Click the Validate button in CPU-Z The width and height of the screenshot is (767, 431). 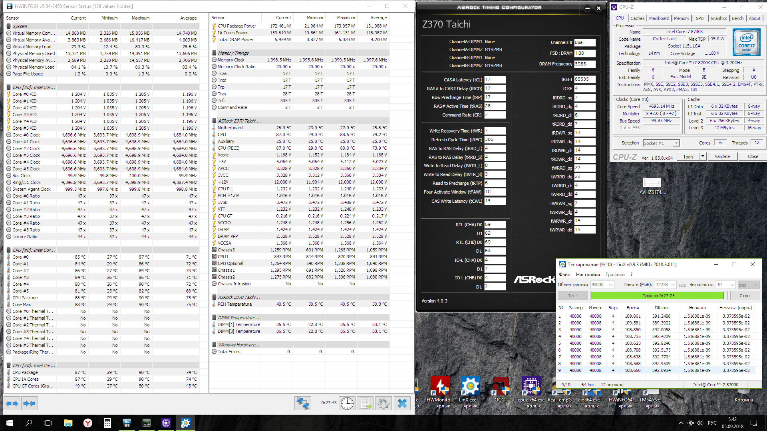tap(722, 156)
